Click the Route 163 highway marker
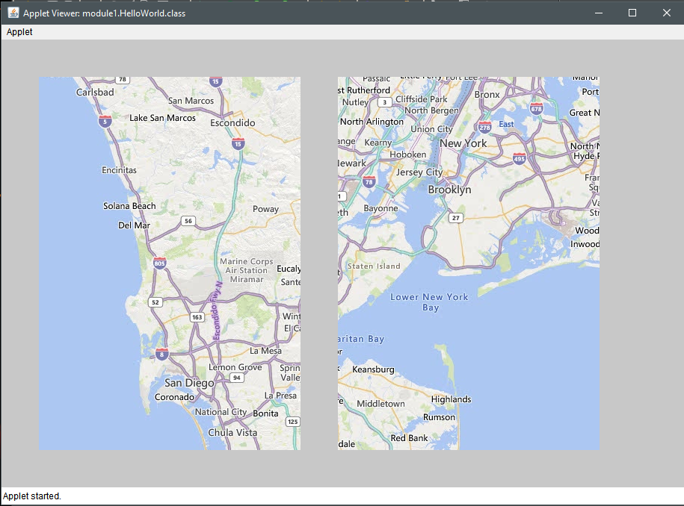This screenshot has height=506, width=684. pyautogui.click(x=196, y=316)
